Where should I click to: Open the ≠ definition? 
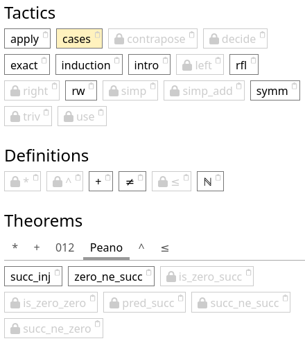(x=132, y=182)
